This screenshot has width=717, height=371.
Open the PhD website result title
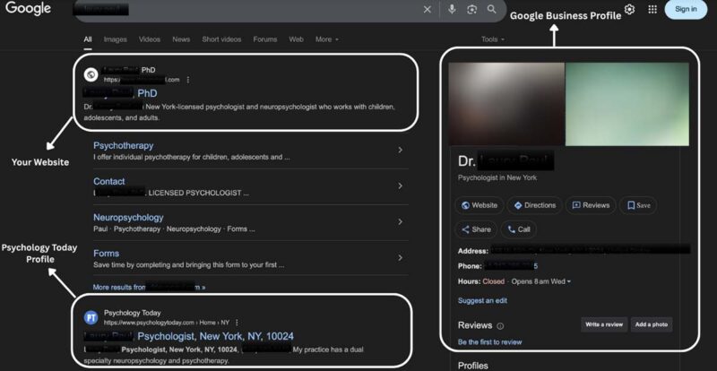(x=120, y=93)
